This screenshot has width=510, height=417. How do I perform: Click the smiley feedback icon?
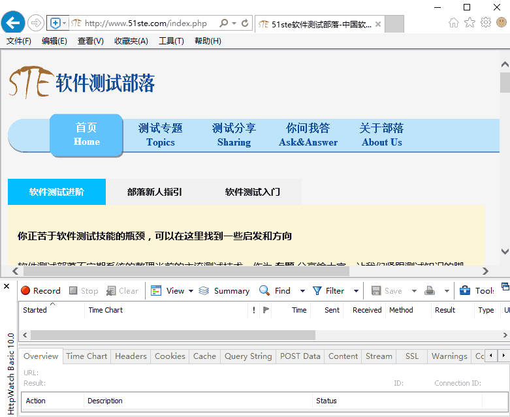coord(502,22)
